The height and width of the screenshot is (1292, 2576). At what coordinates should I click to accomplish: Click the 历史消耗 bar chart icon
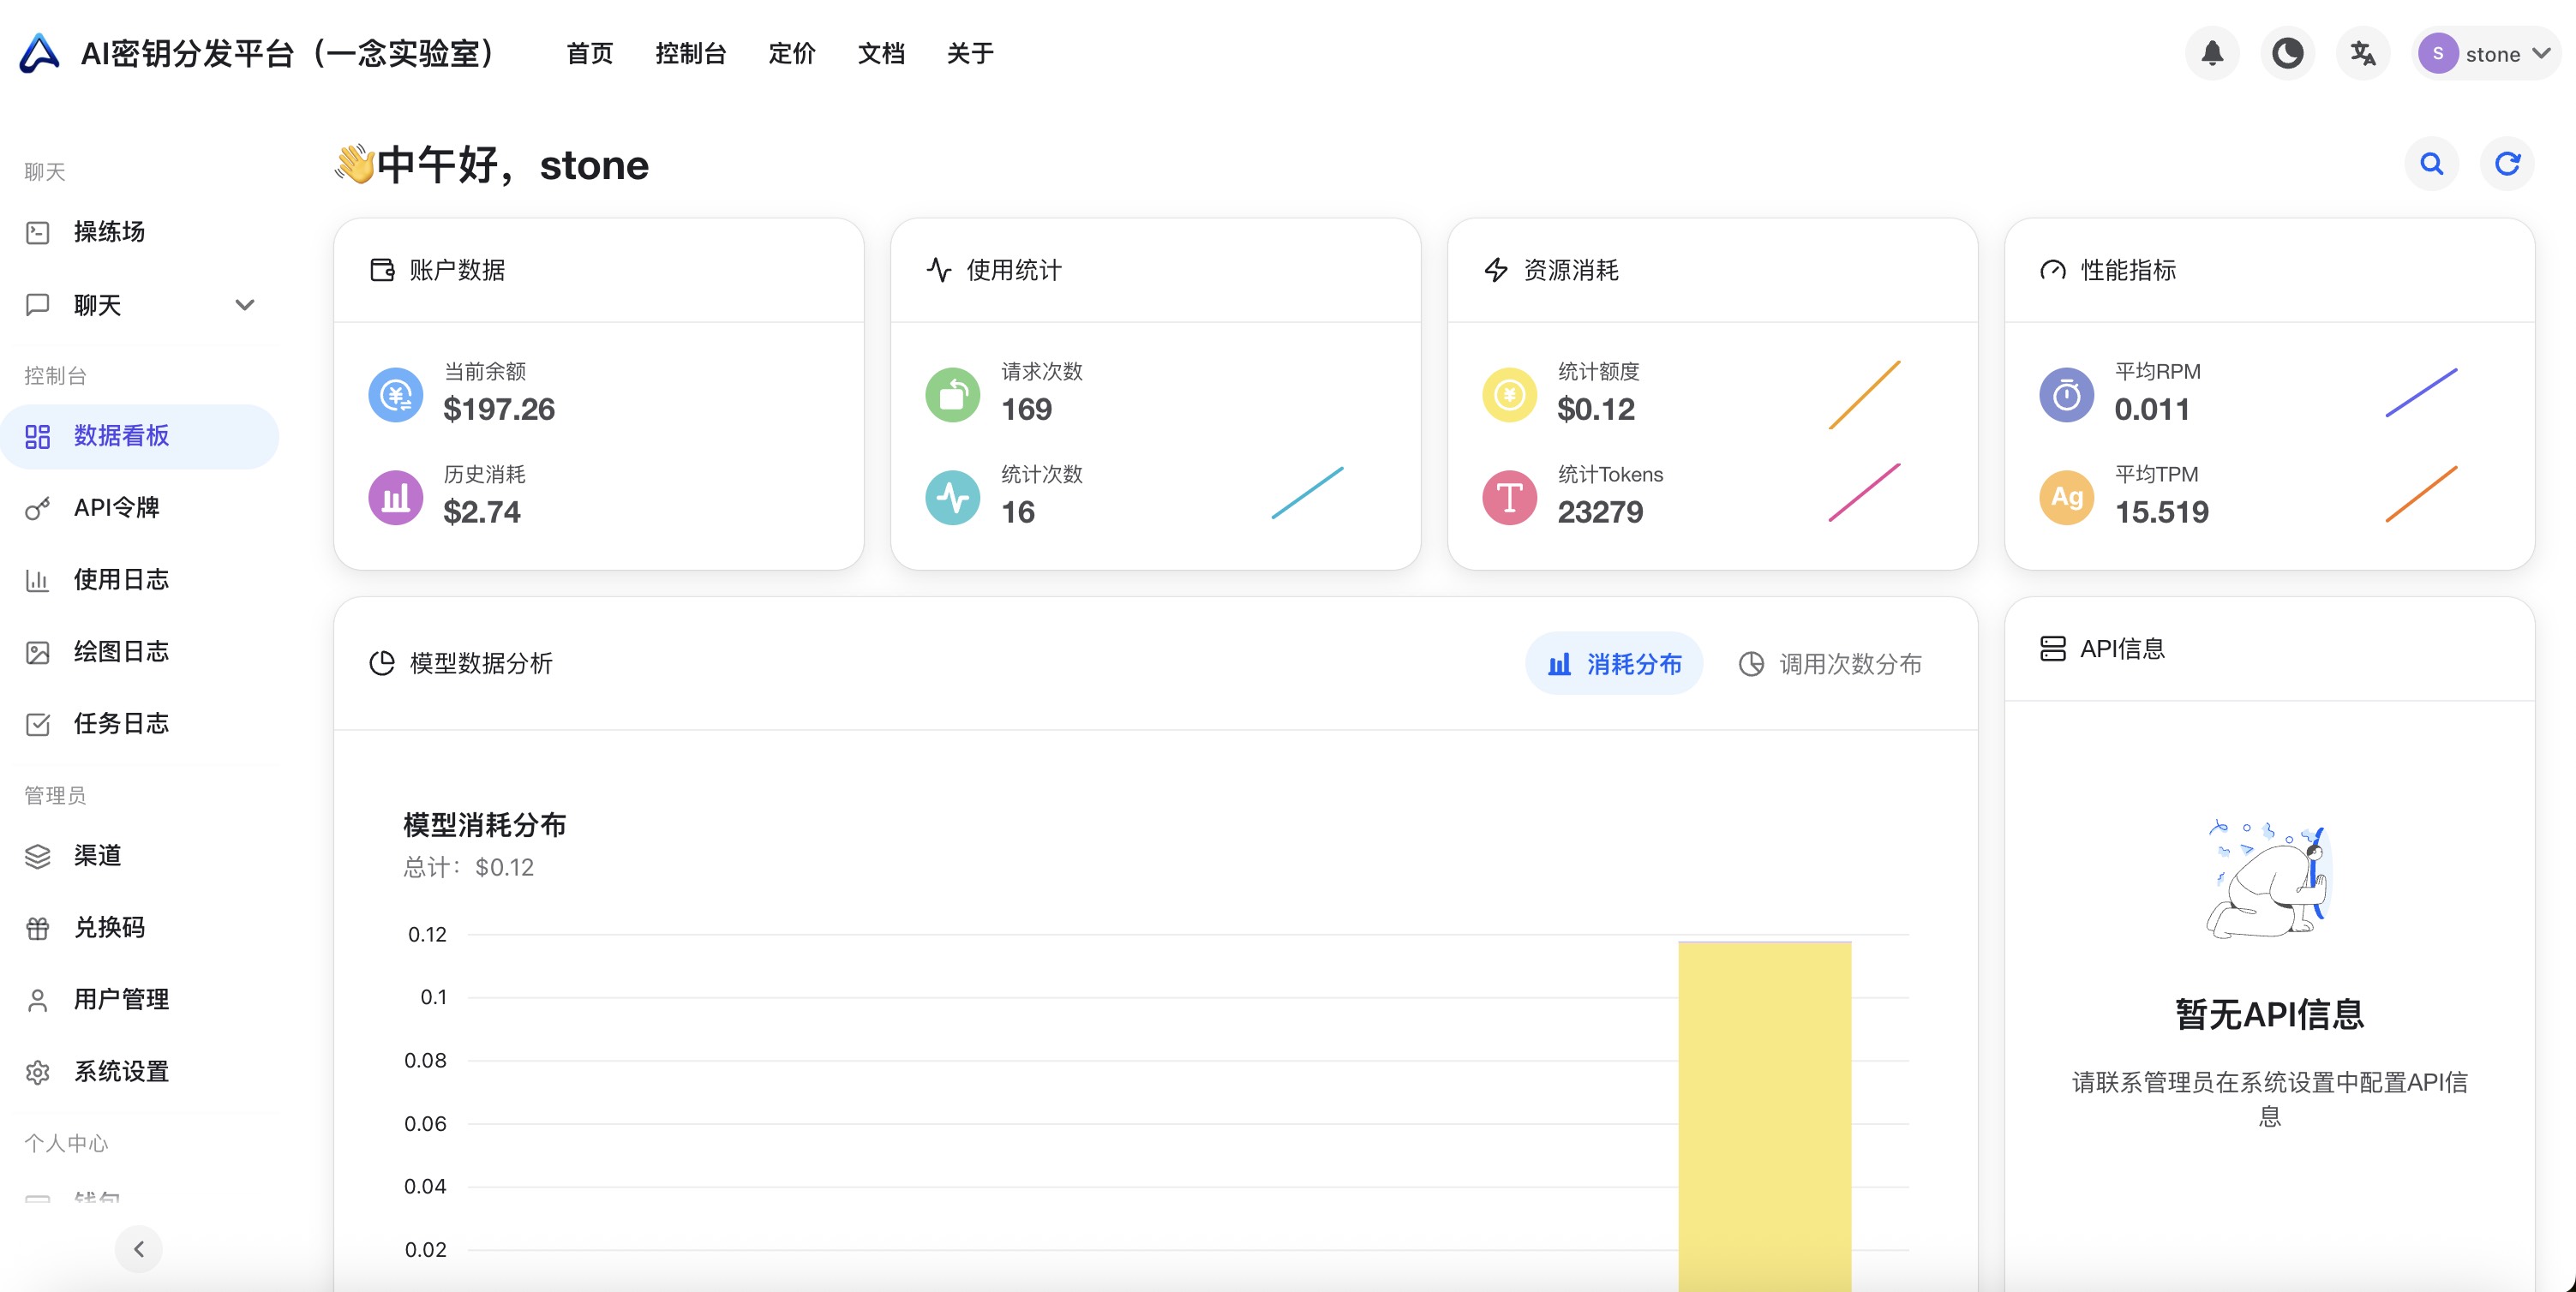(396, 498)
